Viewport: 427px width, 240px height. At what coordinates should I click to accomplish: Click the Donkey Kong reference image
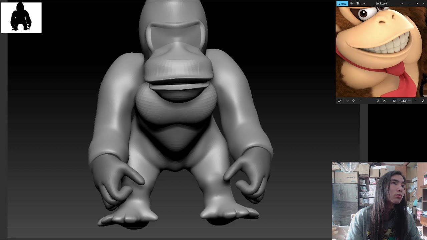381,52
